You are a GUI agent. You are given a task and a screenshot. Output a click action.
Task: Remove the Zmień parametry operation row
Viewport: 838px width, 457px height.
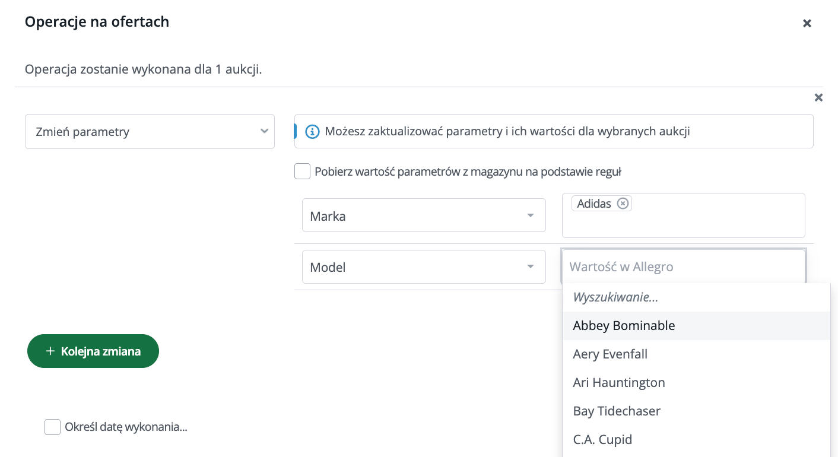click(818, 97)
